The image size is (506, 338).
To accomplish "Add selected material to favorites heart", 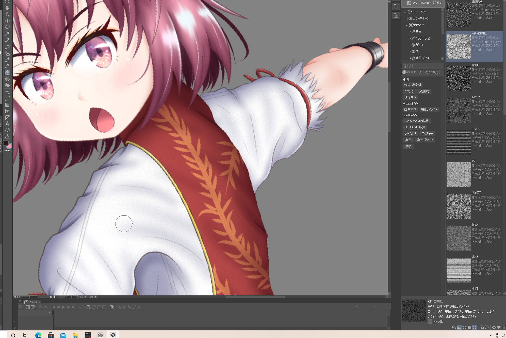I will pos(499,327).
